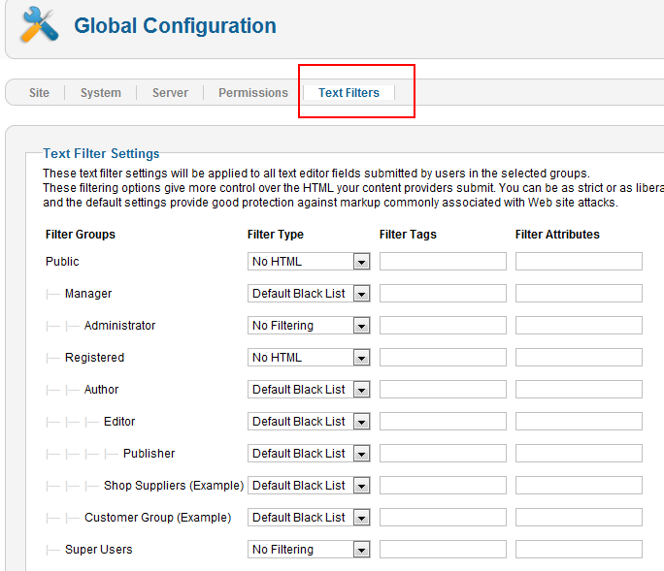Click the Author group label

tap(101, 390)
